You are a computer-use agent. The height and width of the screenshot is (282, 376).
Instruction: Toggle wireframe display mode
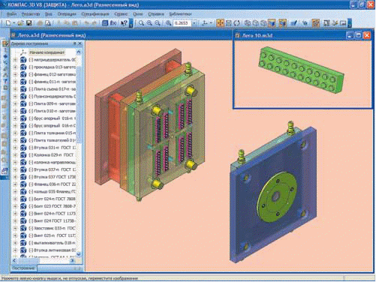click(248, 23)
